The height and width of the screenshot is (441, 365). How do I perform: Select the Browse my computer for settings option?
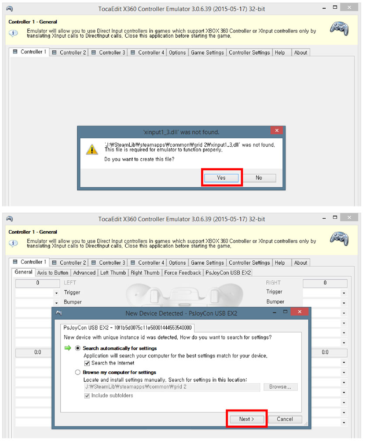pyautogui.click(x=78, y=372)
